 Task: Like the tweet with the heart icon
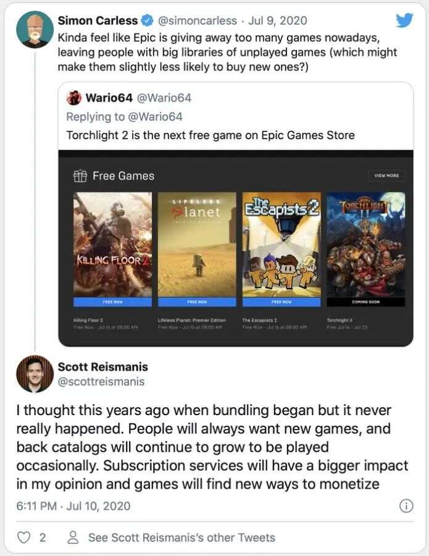coord(23,537)
